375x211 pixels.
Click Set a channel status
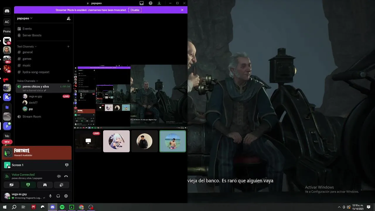tap(34, 91)
